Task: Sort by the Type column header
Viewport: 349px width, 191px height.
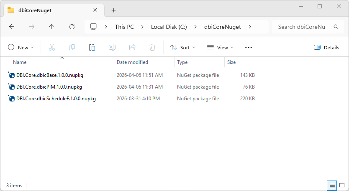Action: (182, 62)
